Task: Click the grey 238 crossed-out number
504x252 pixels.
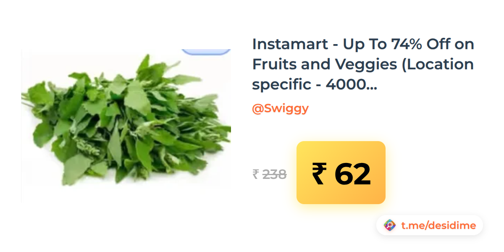Action: click(275, 174)
